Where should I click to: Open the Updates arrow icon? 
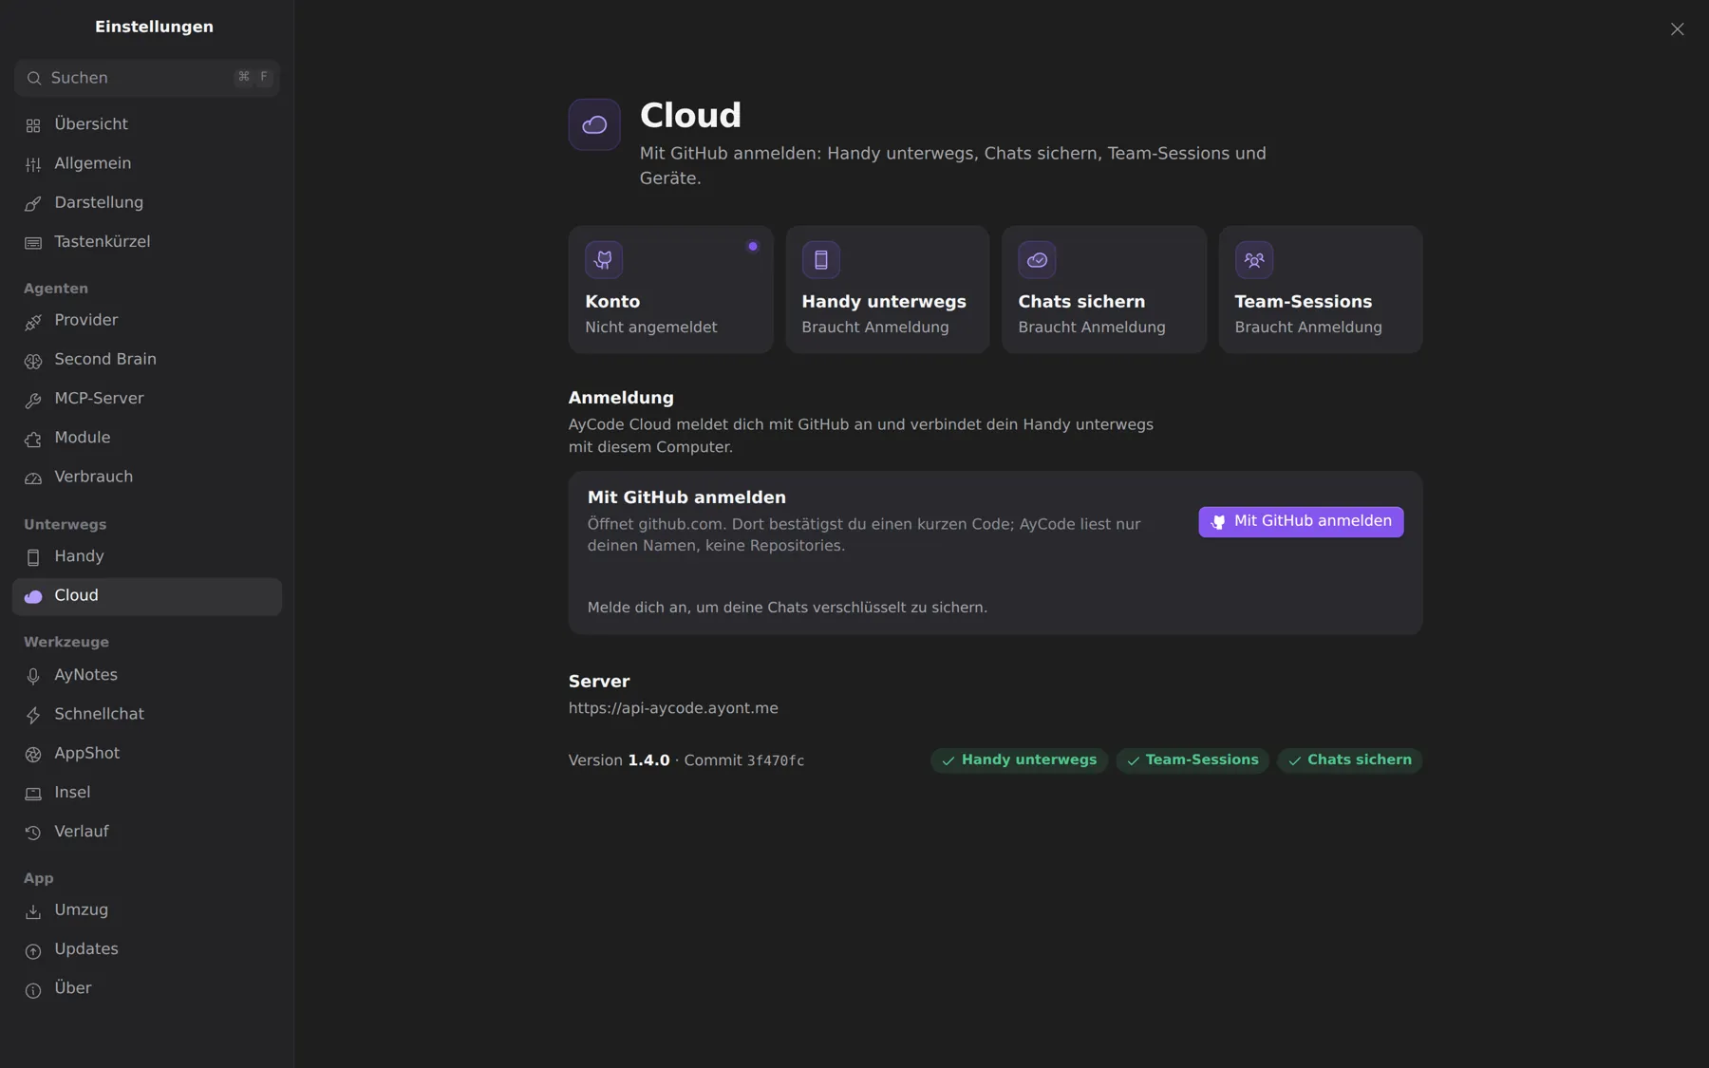[33, 949]
